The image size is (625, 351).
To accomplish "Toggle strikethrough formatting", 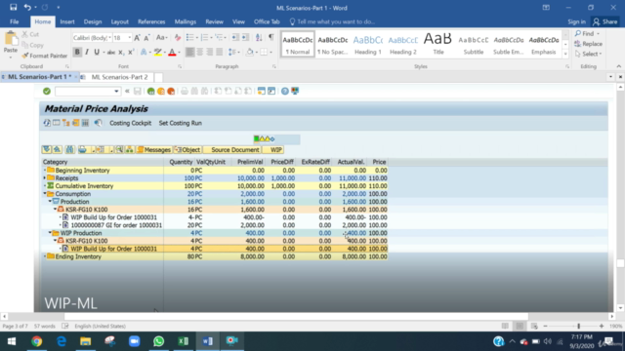I will point(111,52).
